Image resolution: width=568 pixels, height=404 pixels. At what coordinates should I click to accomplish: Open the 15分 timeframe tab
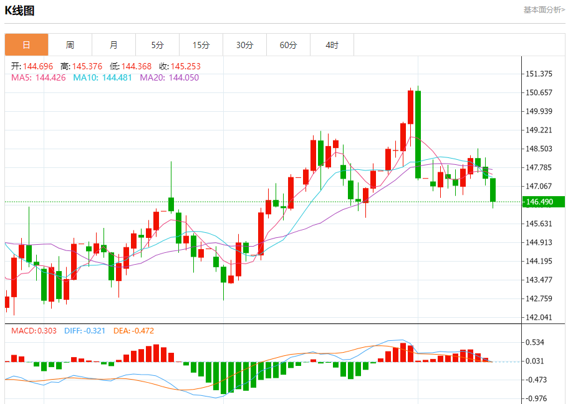[201, 45]
